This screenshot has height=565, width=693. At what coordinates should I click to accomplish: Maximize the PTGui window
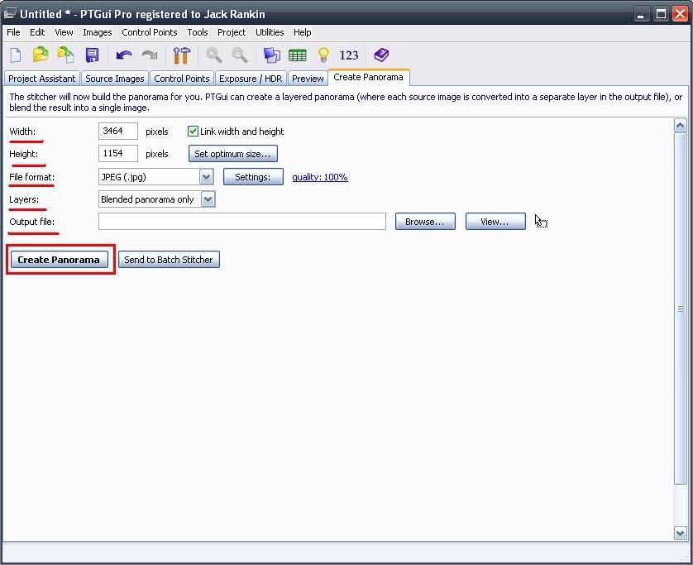[661, 14]
